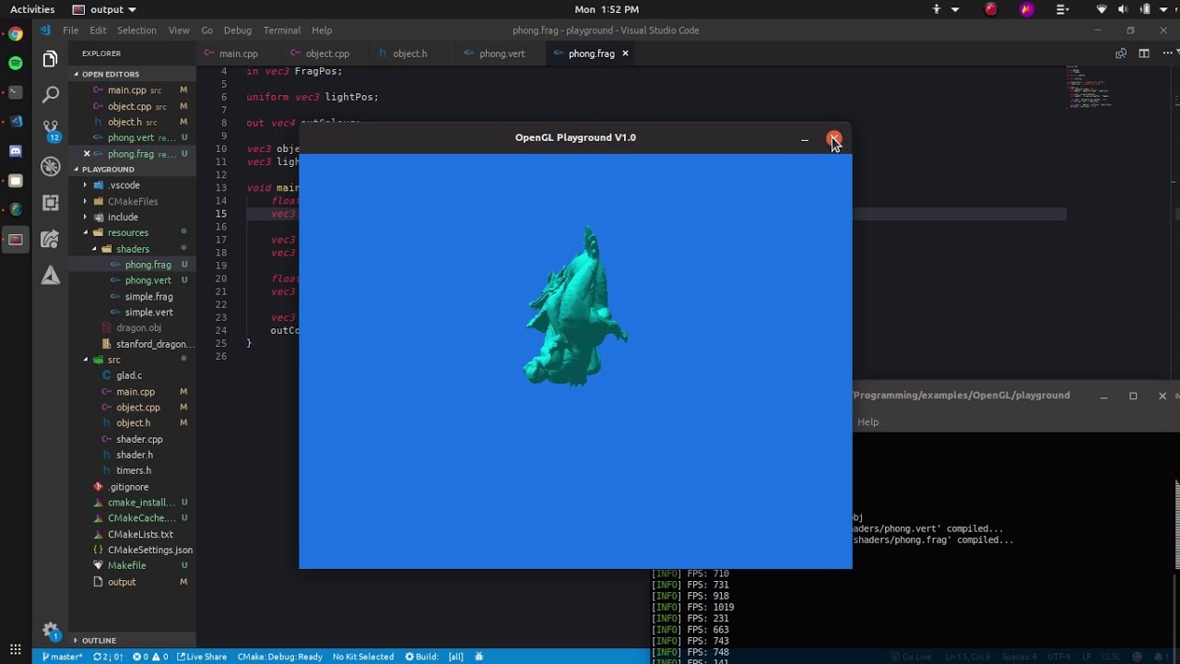Viewport: 1180px width, 664px height.
Task: Open the Explorer view in activity bar
Action: click(51, 60)
